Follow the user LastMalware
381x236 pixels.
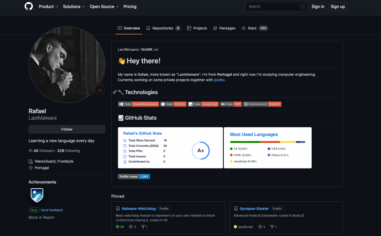pos(67,129)
